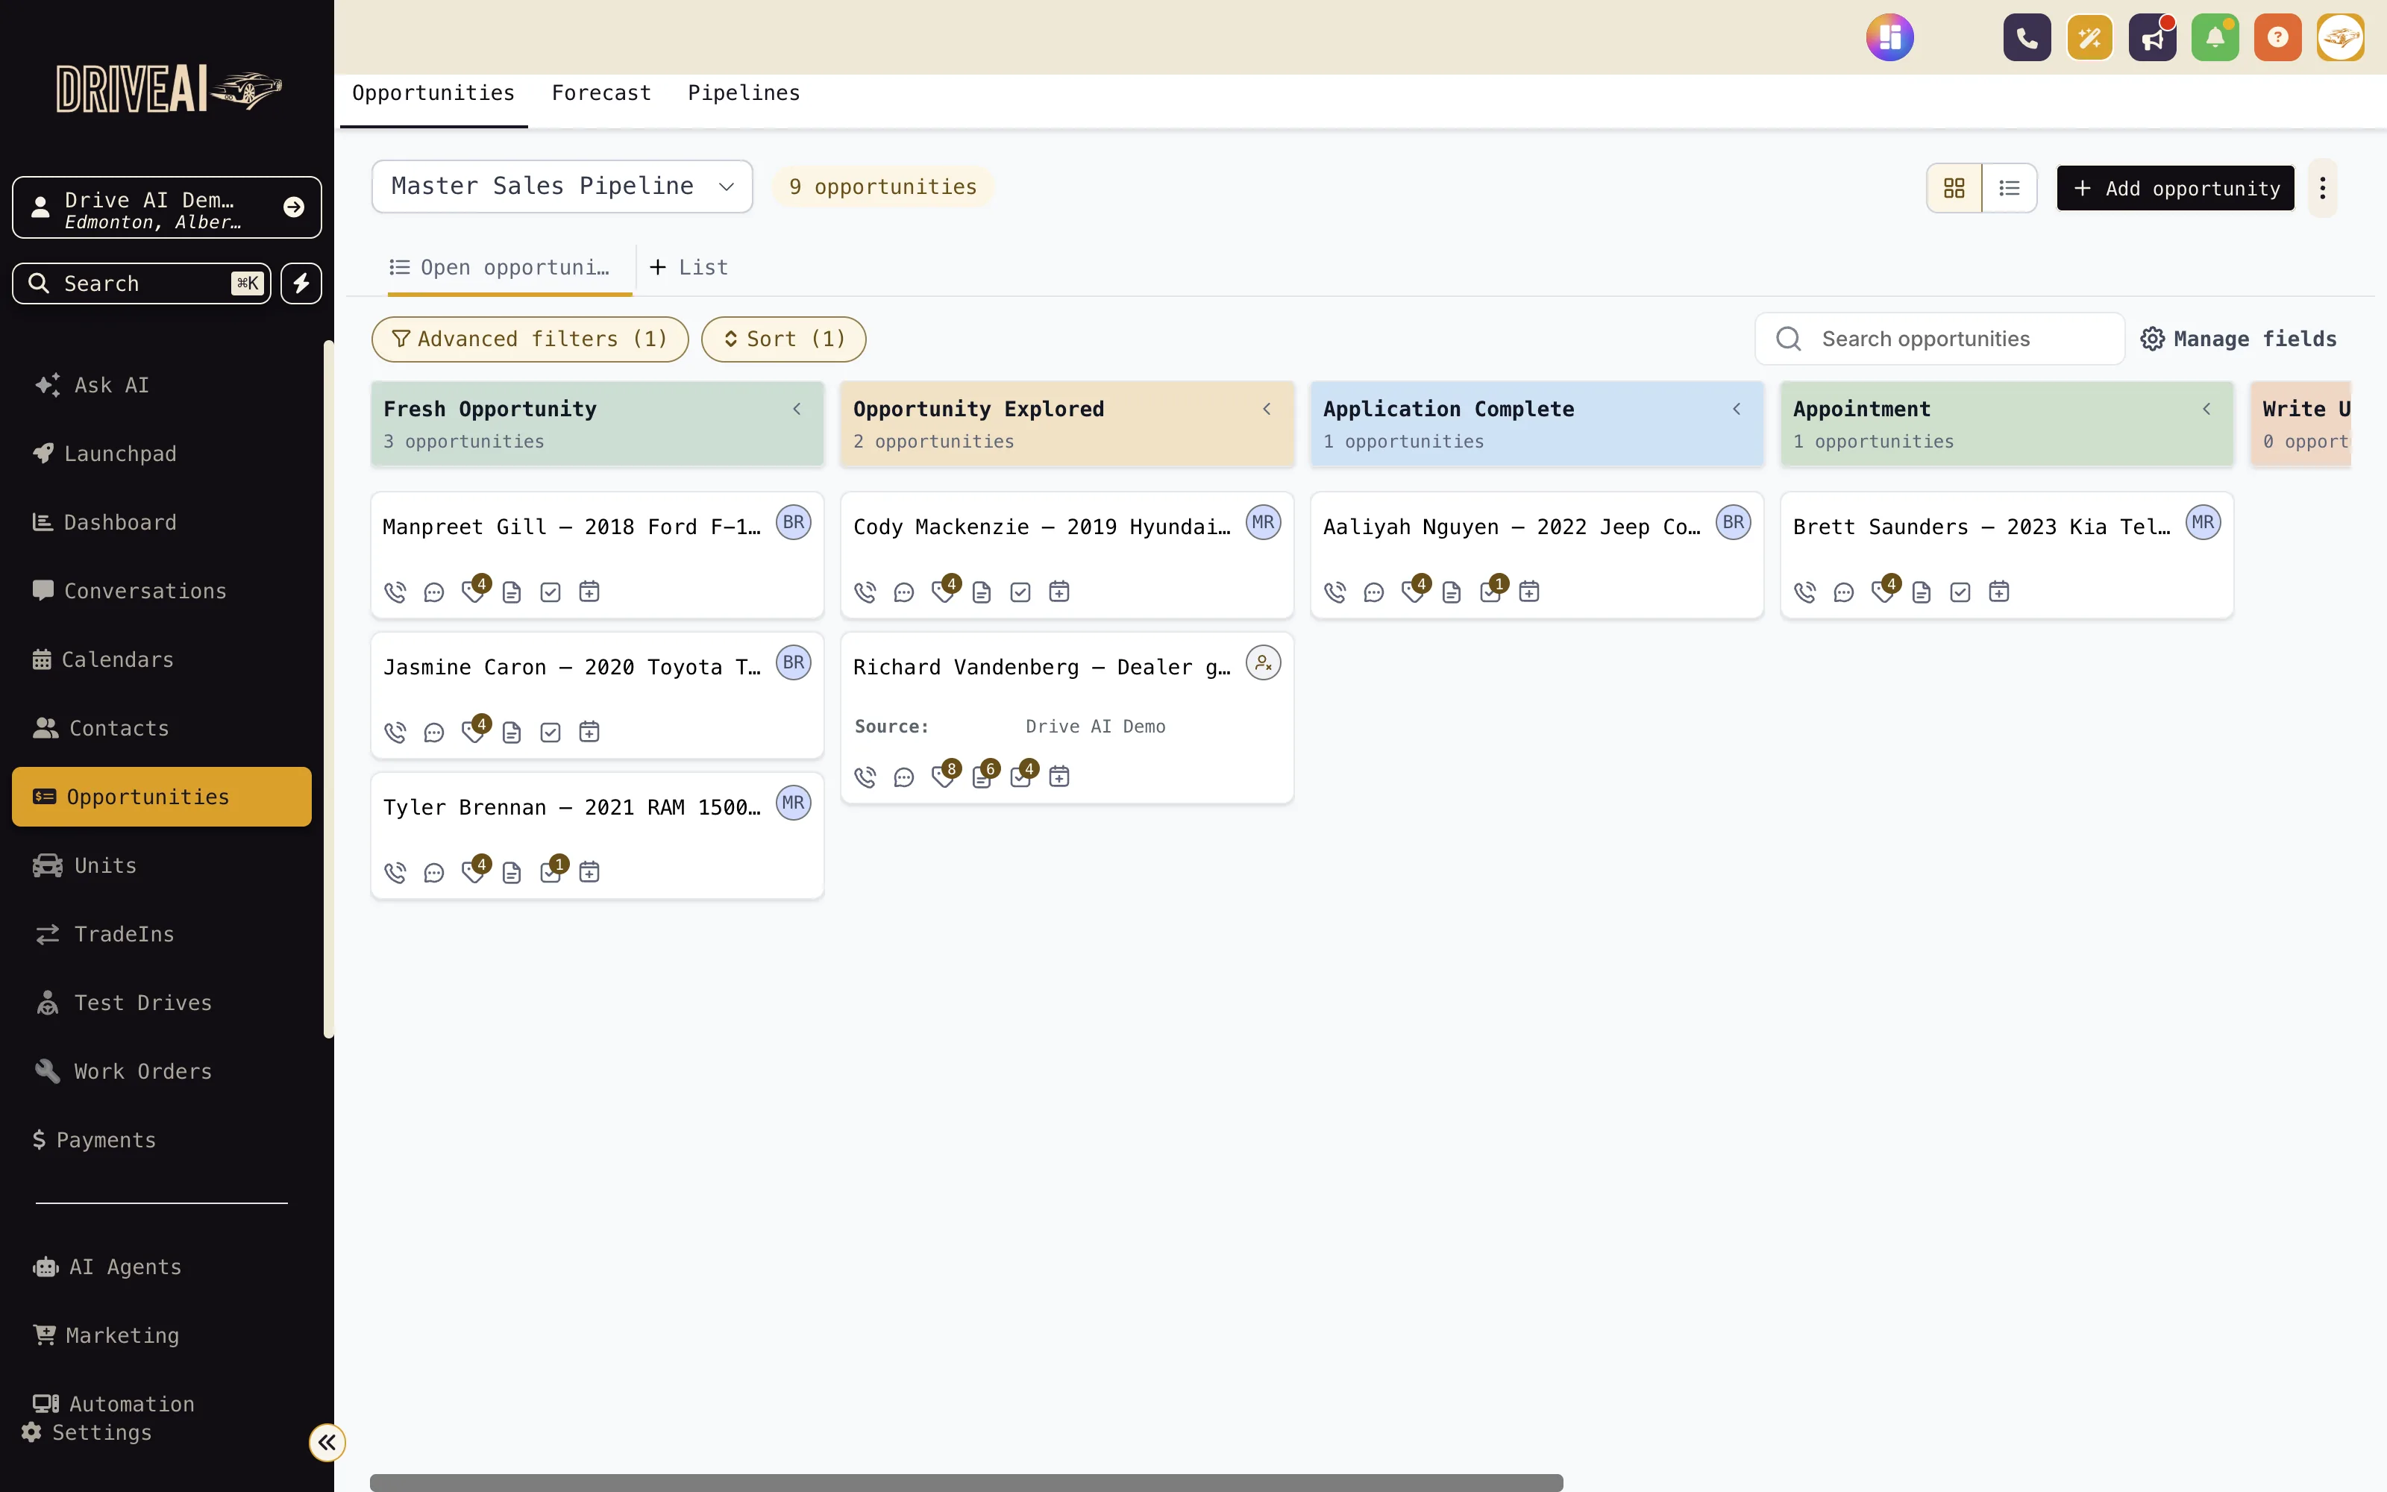This screenshot has height=1492, width=2387.
Task: Open Ask AI in the sidebar
Action: [162, 385]
